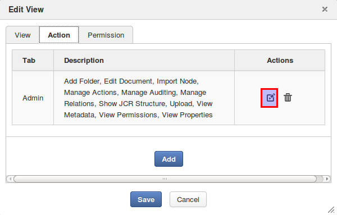
Task: Click the Actions column header
Action: pos(280,61)
